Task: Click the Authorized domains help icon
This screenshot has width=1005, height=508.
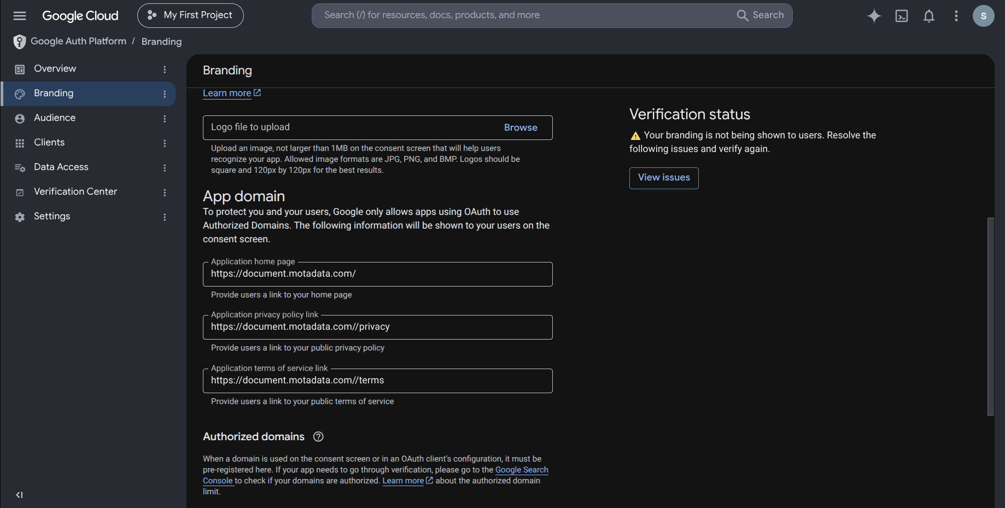Action: tap(318, 436)
